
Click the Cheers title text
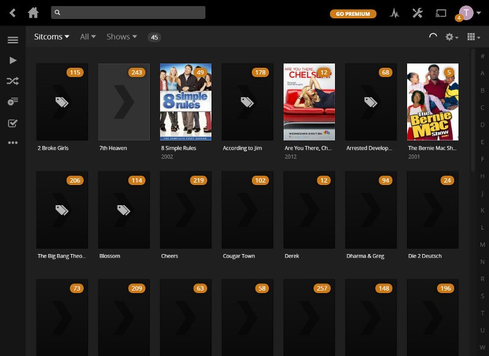coord(169,256)
